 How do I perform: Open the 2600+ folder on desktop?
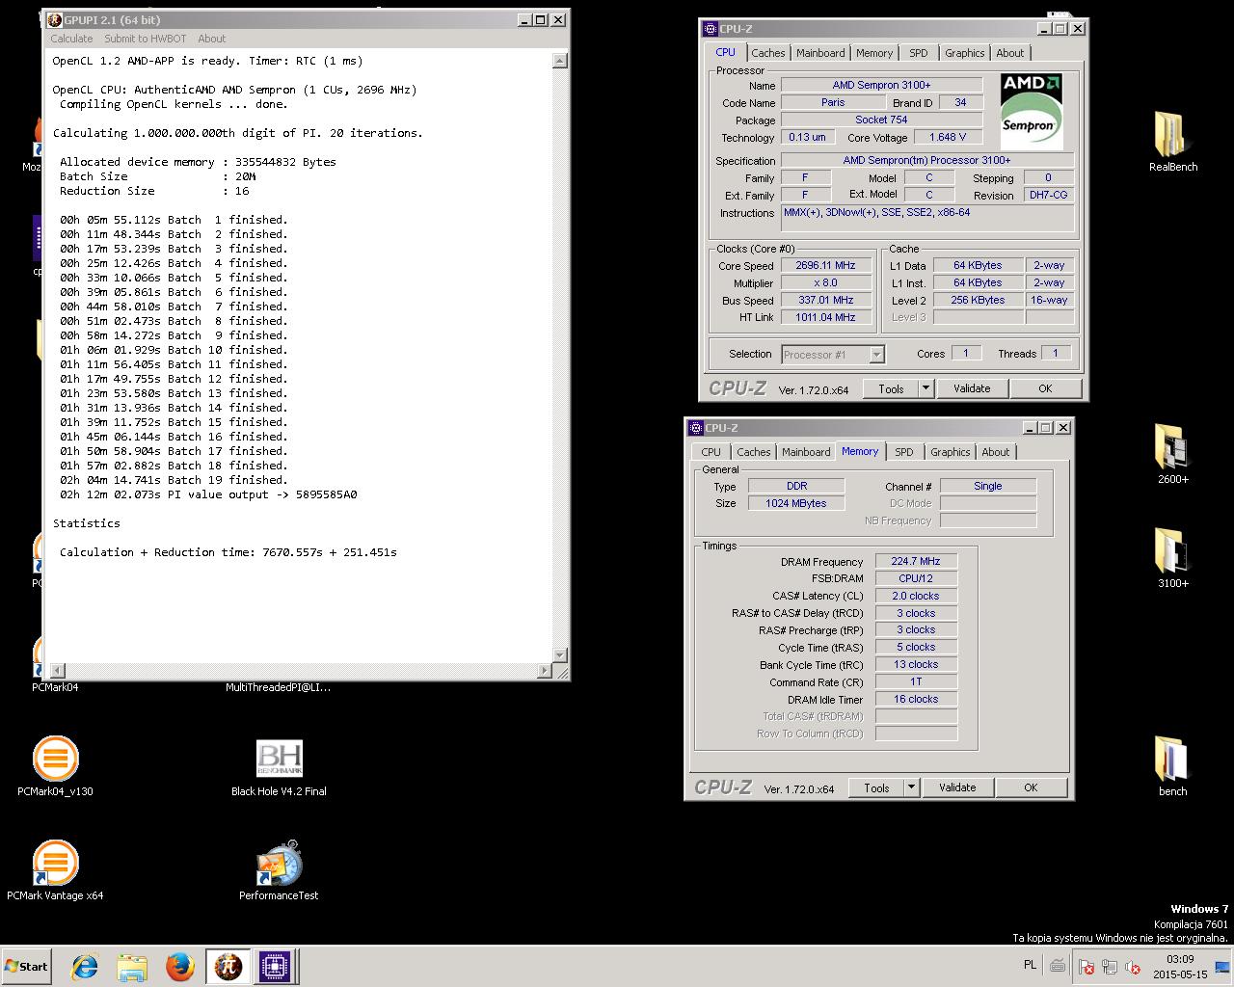(1172, 453)
